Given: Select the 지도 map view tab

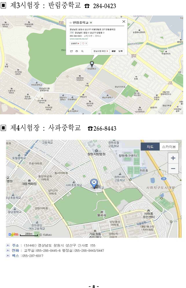Looking at the screenshot, I should pyautogui.click(x=150, y=147).
